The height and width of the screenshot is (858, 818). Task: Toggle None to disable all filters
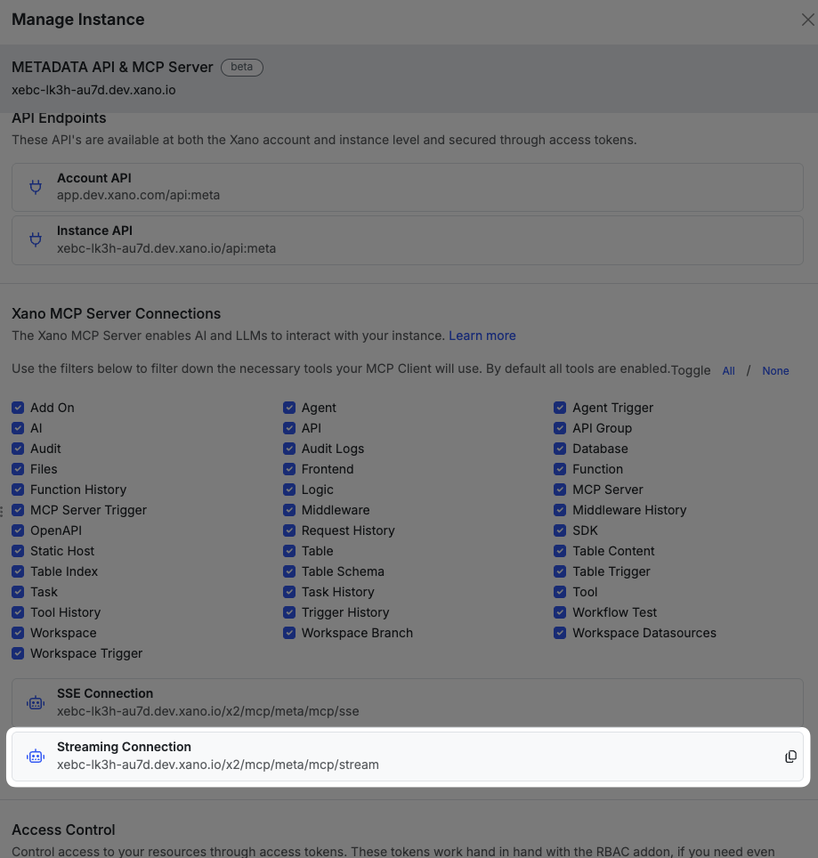[775, 371]
